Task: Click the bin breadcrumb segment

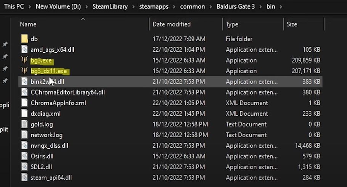Action: point(271,6)
